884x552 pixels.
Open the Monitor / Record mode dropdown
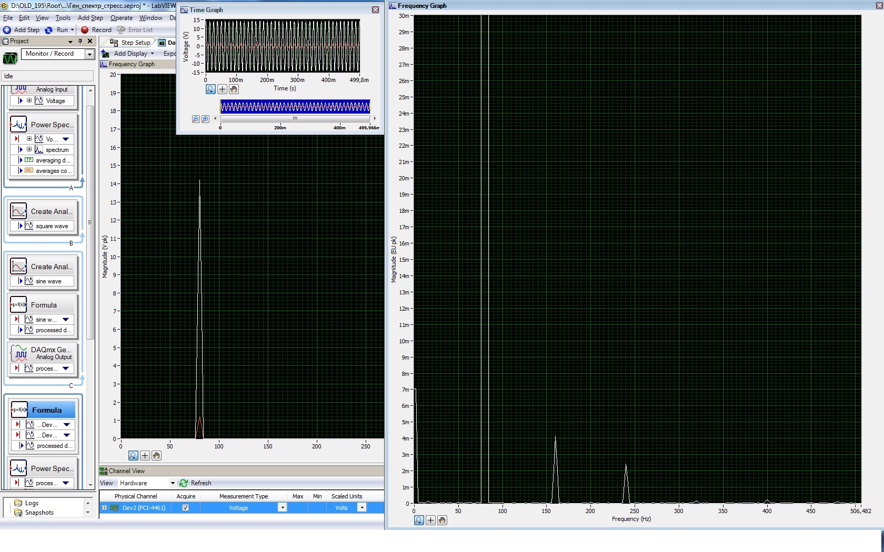[89, 54]
